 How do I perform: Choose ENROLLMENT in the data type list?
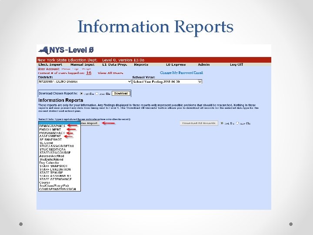coord(50,130)
